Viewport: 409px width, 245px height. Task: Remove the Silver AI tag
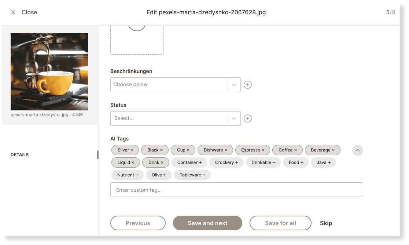pos(132,150)
